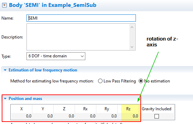Viewport: 193px width, 124px height.
Task: Select the Y value cell 0.0
Action: [43, 116]
